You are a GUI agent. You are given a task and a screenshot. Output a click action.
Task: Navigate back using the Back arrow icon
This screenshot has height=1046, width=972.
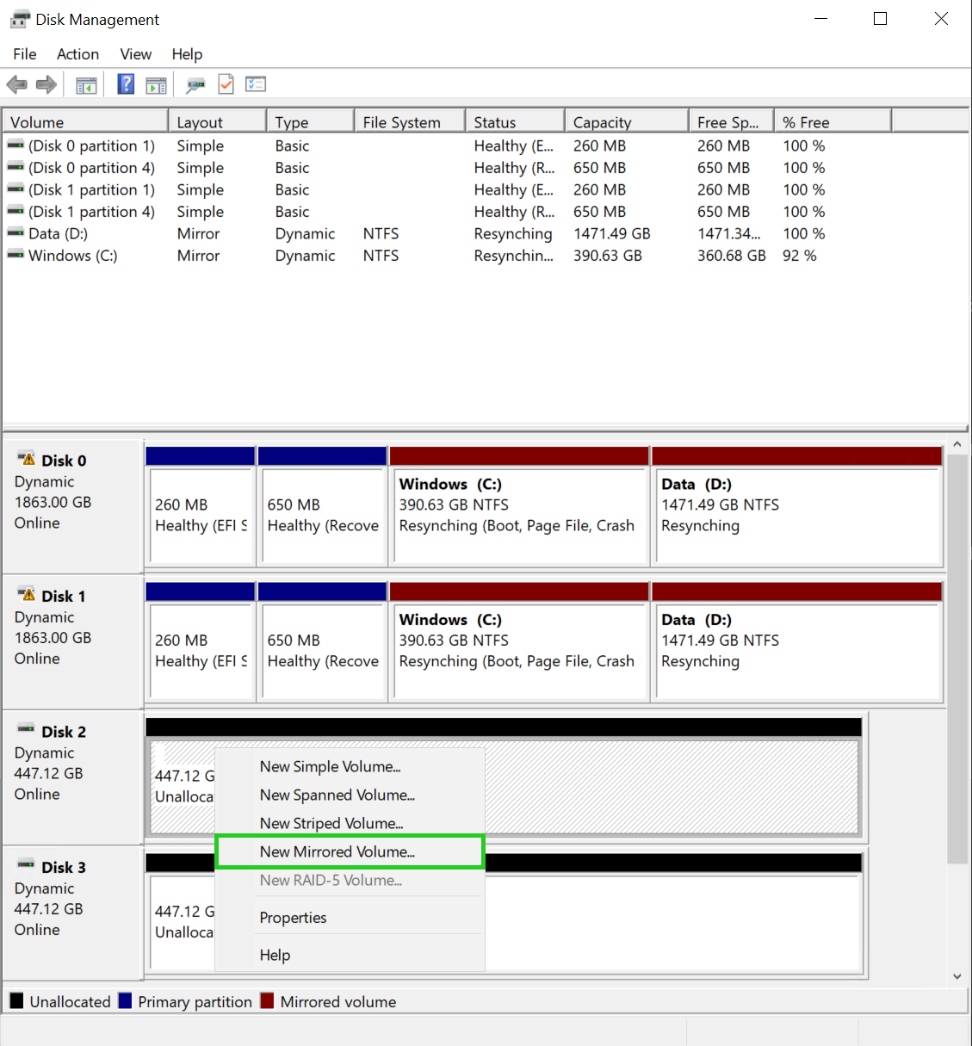pos(16,84)
